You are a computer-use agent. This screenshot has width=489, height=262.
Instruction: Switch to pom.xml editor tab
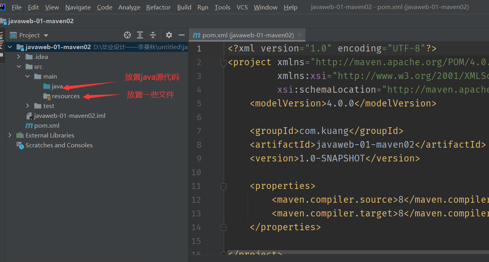point(248,35)
